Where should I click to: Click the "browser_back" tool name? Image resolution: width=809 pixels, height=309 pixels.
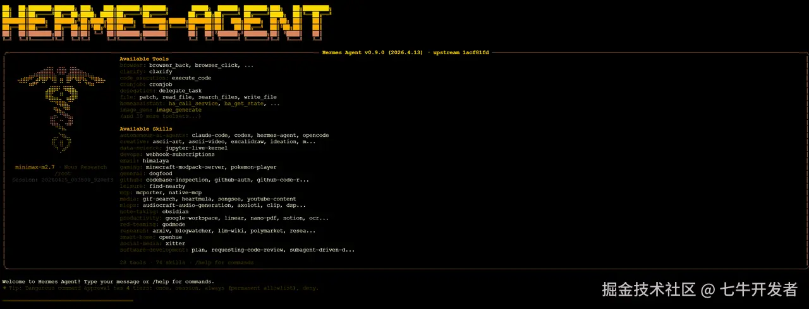169,65
